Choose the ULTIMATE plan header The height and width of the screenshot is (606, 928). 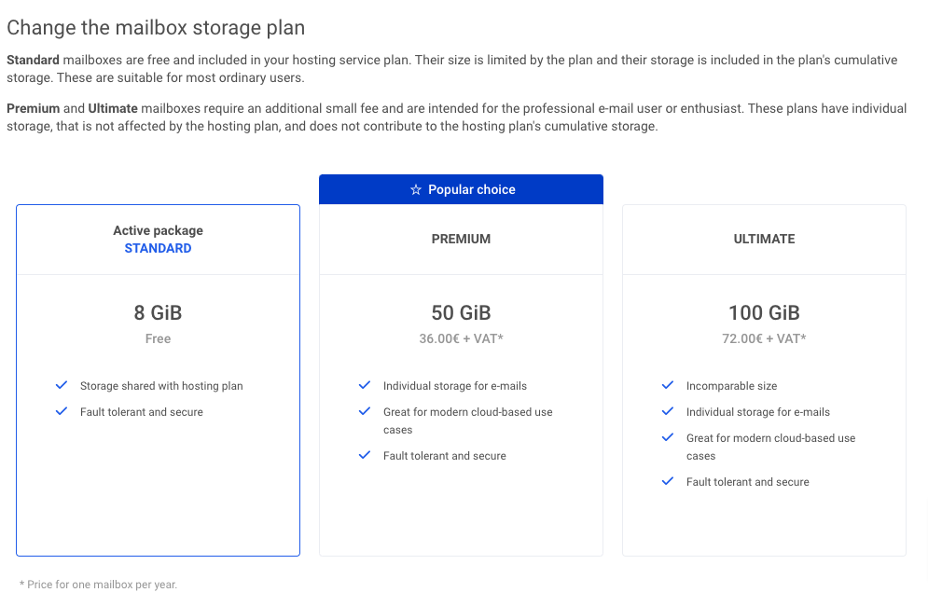pos(764,239)
